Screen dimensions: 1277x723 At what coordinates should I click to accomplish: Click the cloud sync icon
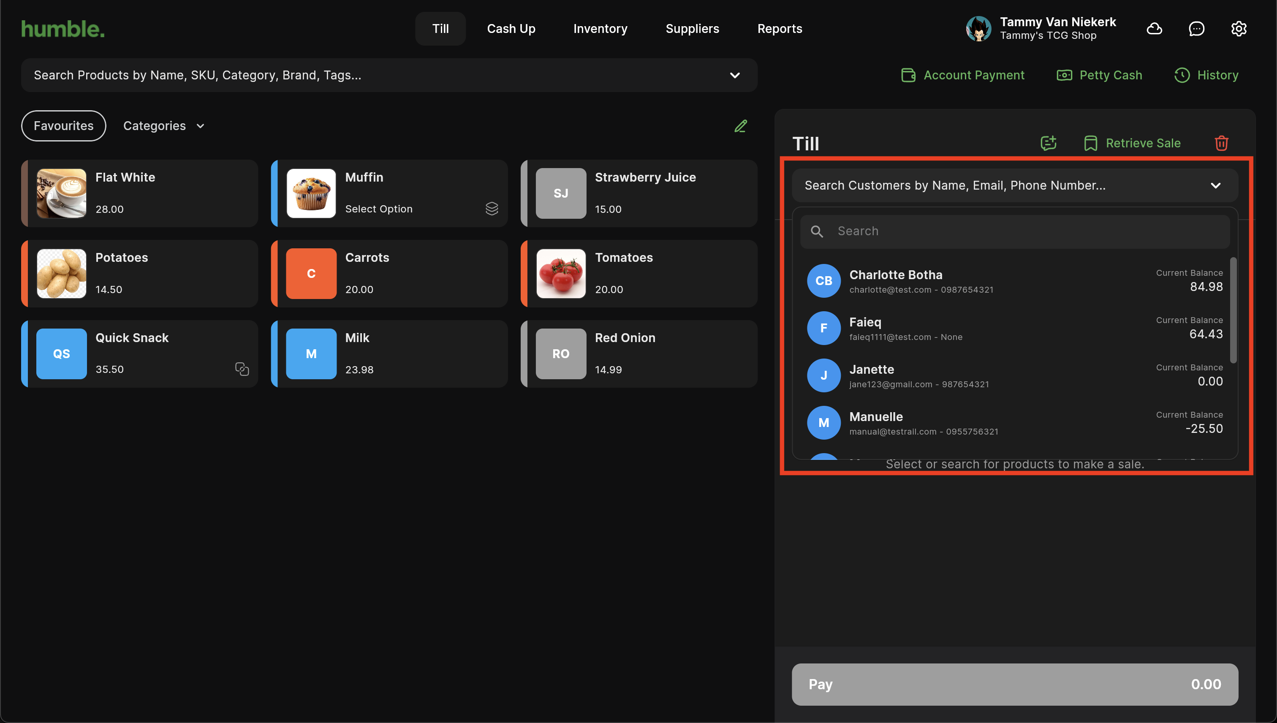(1154, 29)
